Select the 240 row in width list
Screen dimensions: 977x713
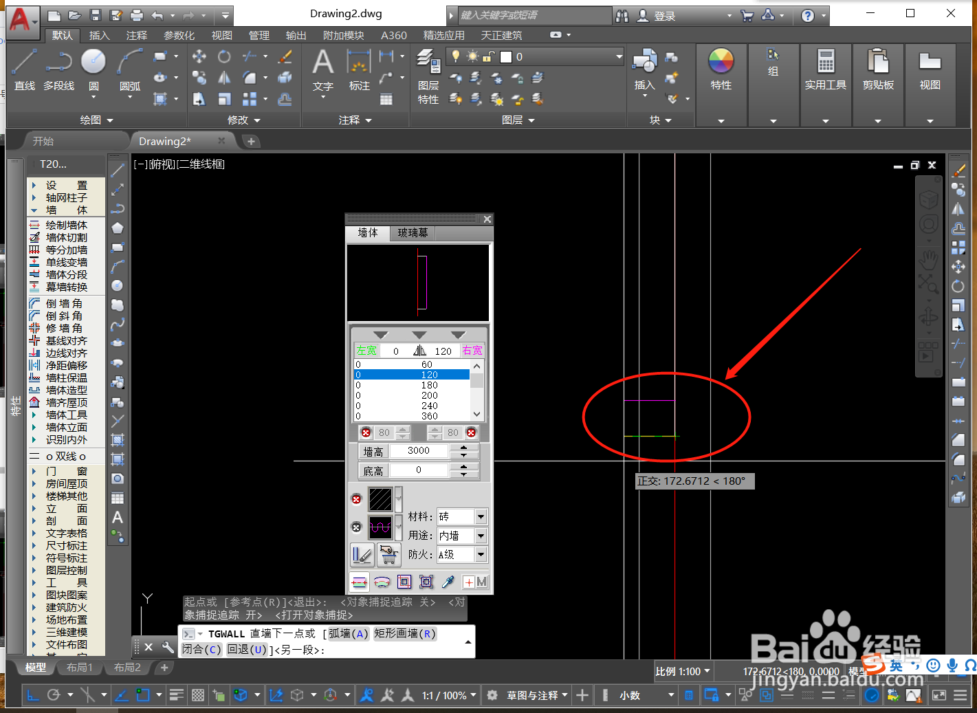pos(412,406)
